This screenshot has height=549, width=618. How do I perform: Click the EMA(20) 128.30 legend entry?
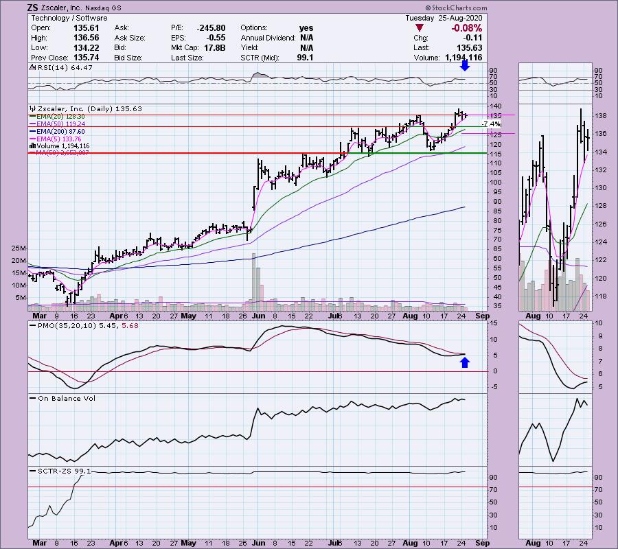coord(60,117)
